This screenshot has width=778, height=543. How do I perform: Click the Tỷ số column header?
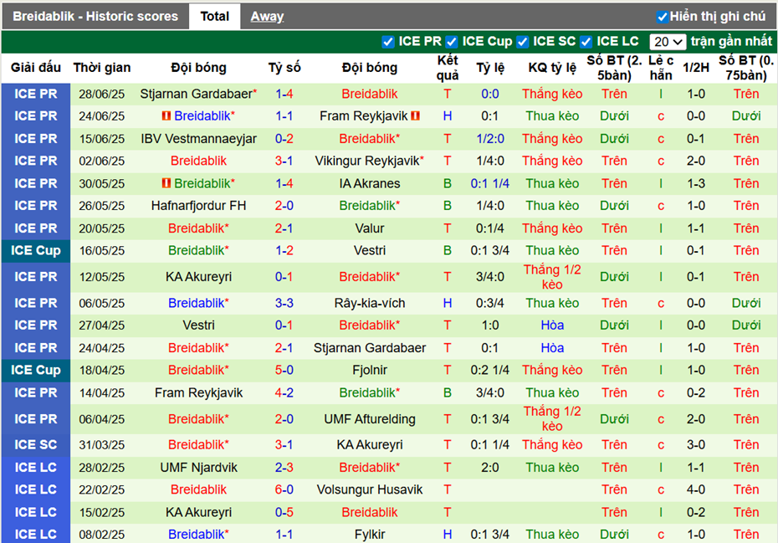284,68
